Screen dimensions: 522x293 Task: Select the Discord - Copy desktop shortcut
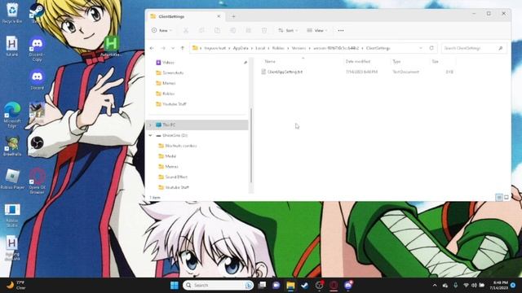[37, 49]
